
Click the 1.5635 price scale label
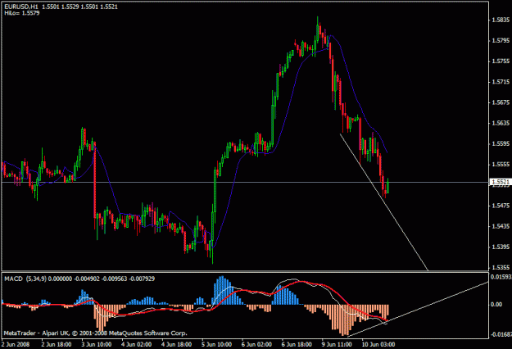pyautogui.click(x=501, y=123)
